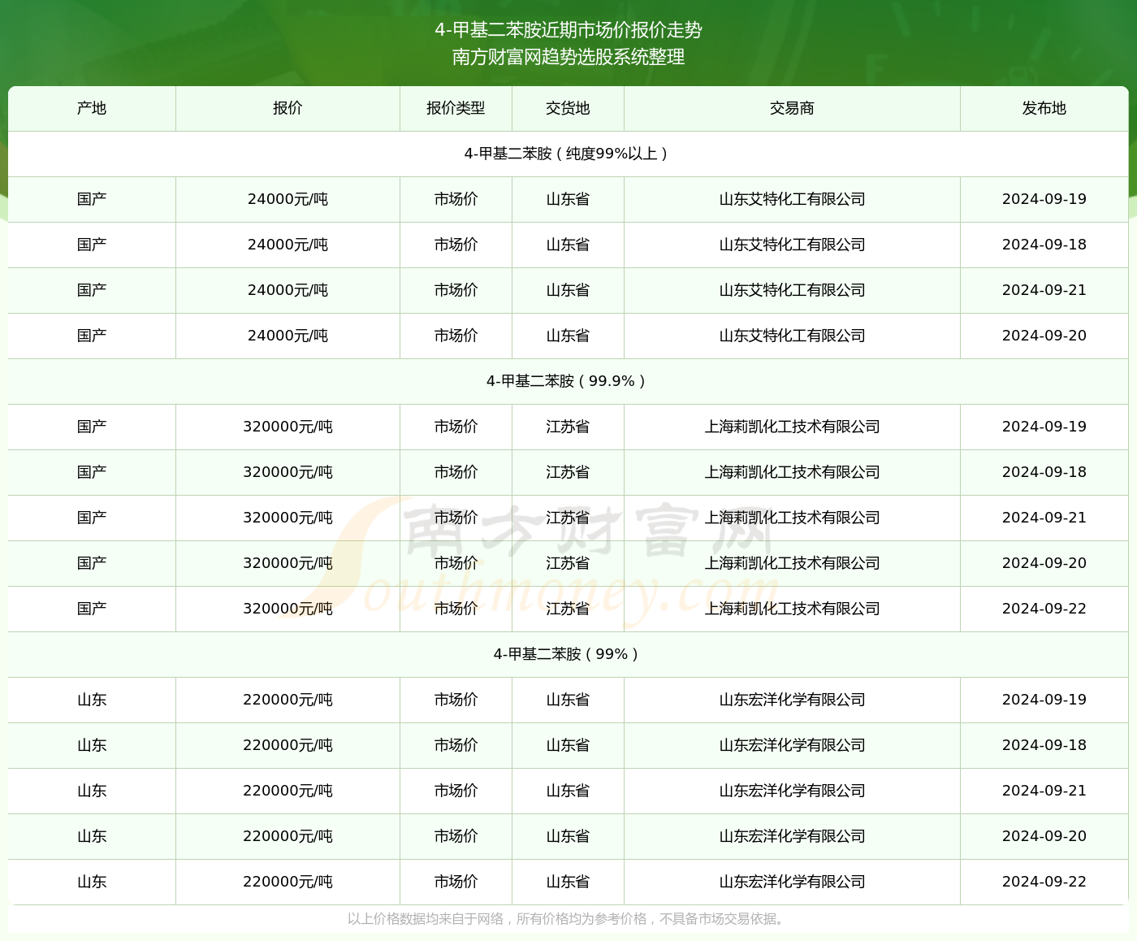1137x941 pixels.
Task: Click 220000元/吨 price in the 2024-09-20 row
Action: coord(287,836)
